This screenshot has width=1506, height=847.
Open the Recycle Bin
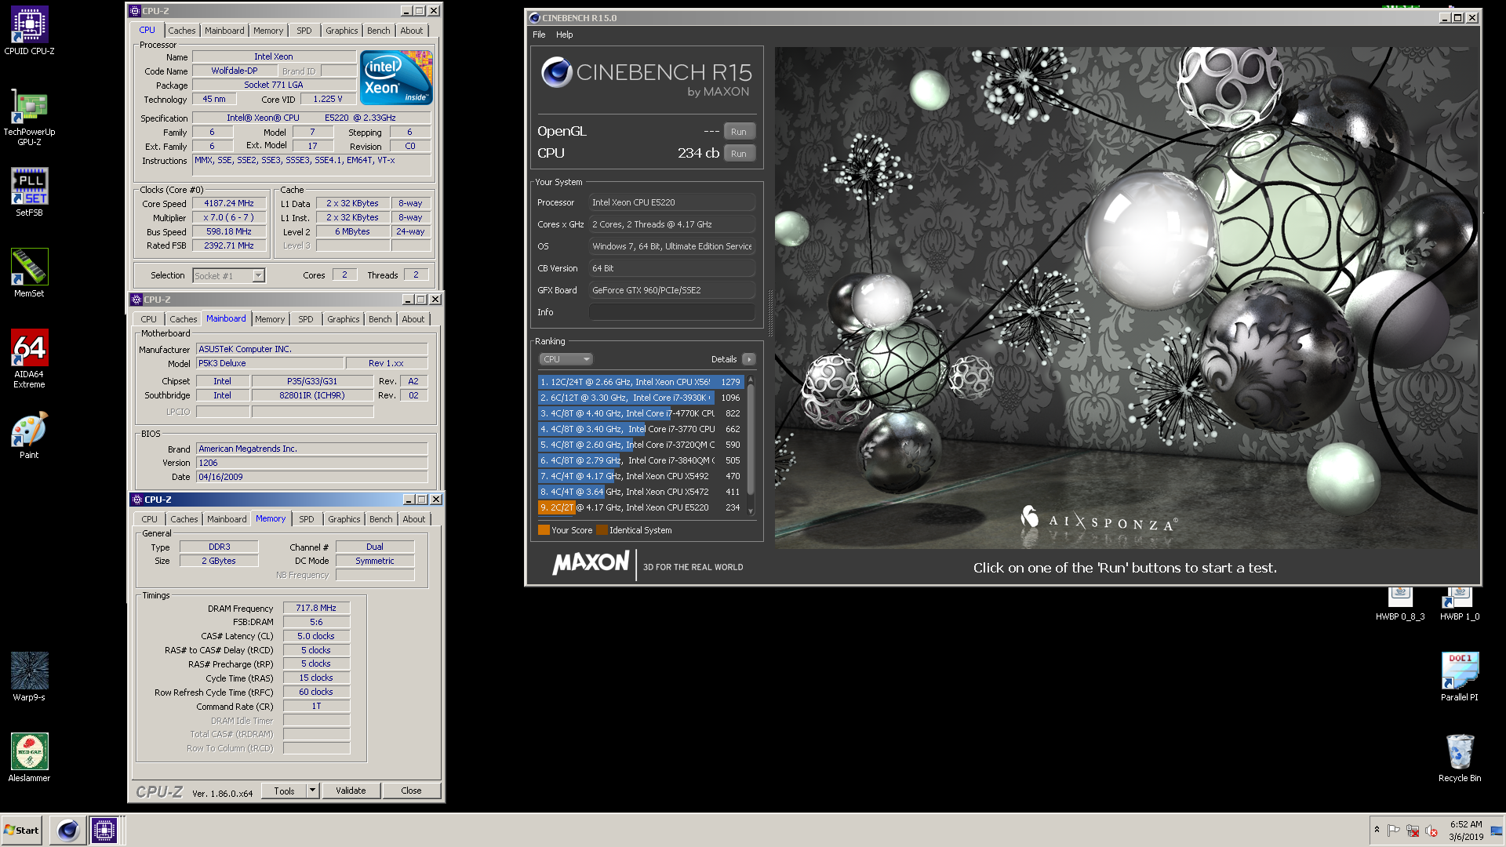pos(1459,757)
